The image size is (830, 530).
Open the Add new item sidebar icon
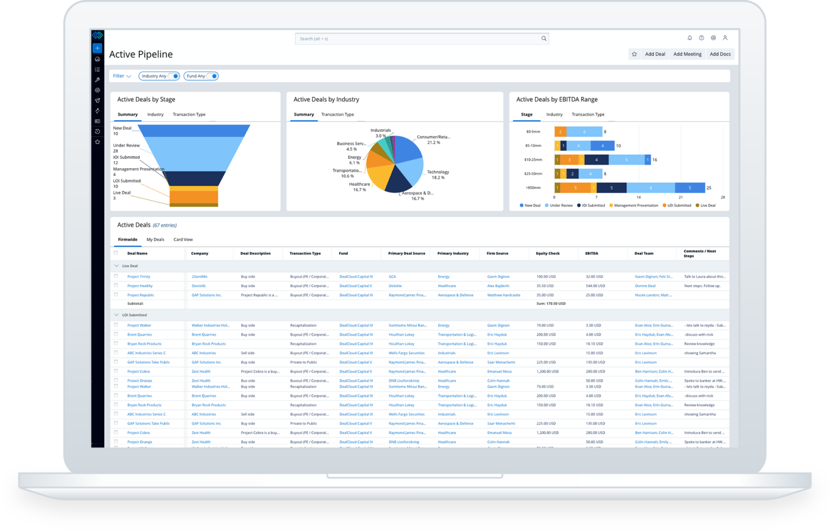tap(97, 48)
